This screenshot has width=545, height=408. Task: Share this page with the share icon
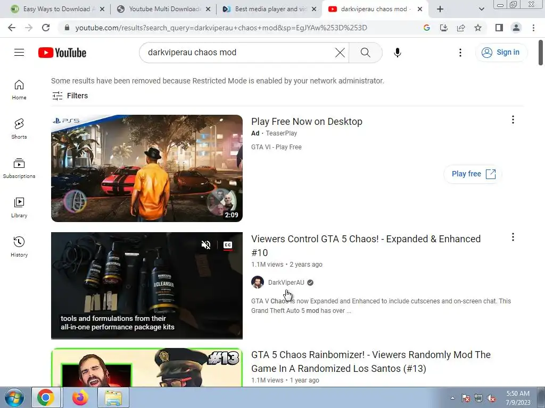click(461, 28)
